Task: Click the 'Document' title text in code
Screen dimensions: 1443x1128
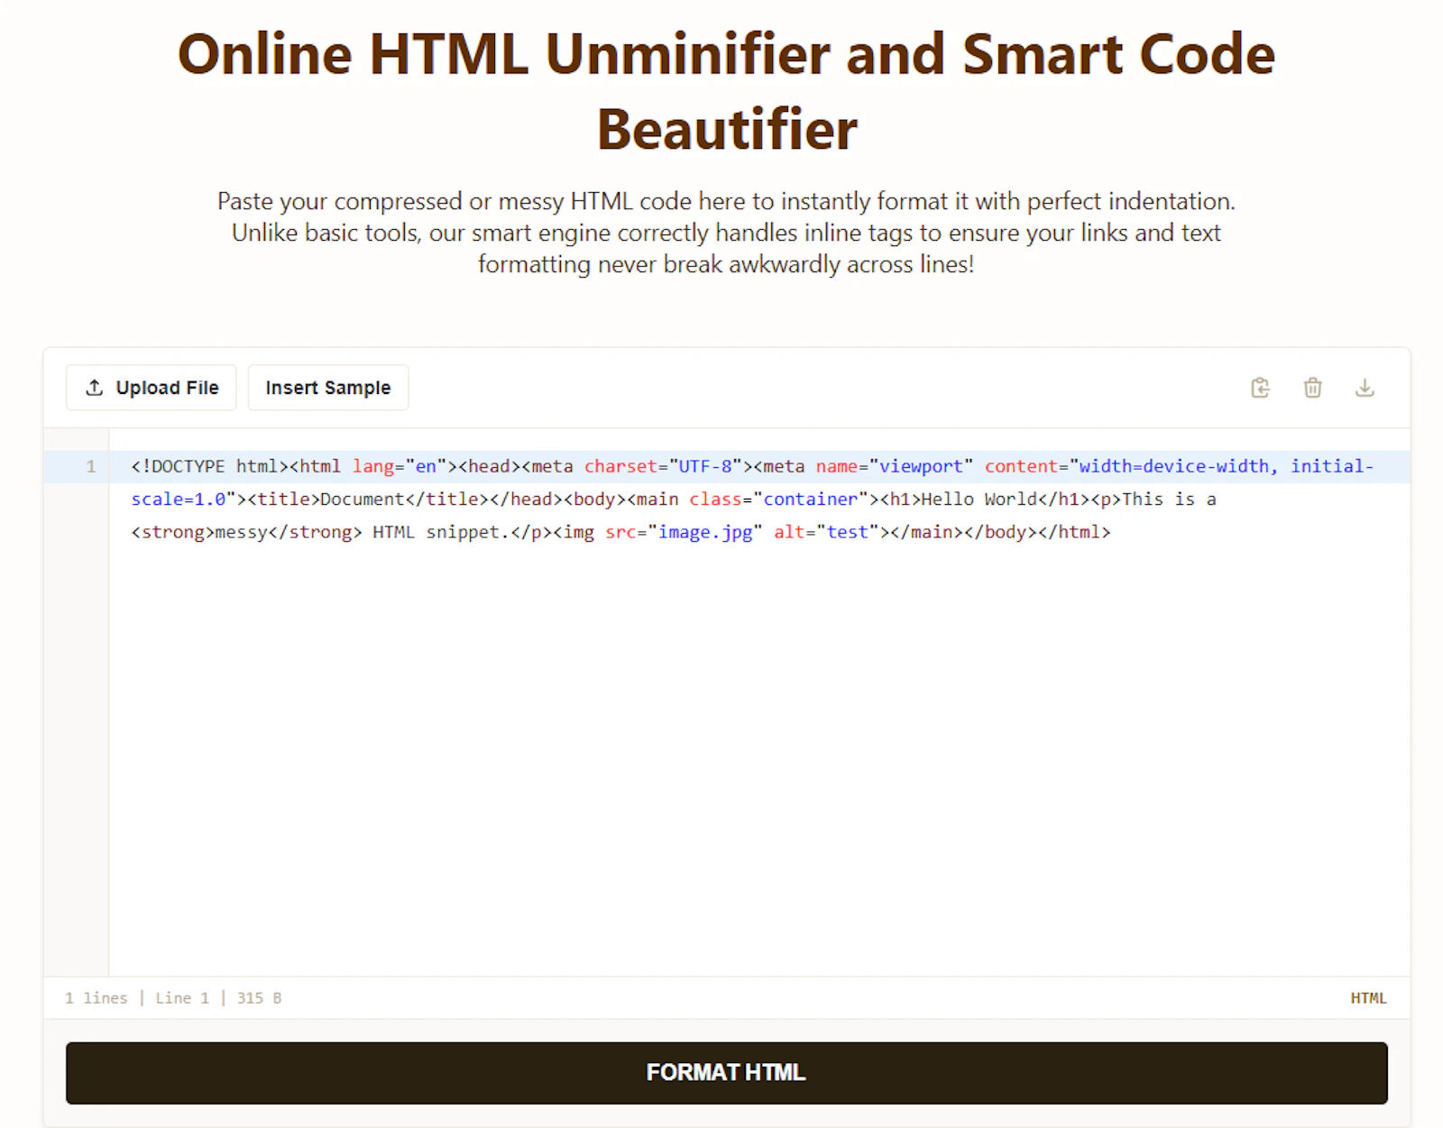Action: click(363, 499)
